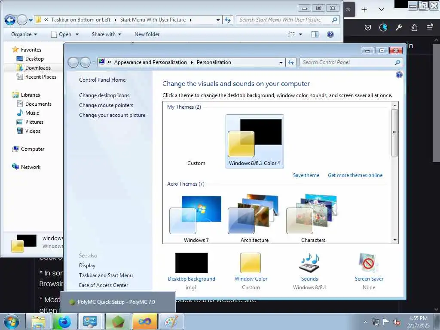Screen dimensions: 440x330
Task: Open Display under See also
Action: pyautogui.click(x=87, y=265)
